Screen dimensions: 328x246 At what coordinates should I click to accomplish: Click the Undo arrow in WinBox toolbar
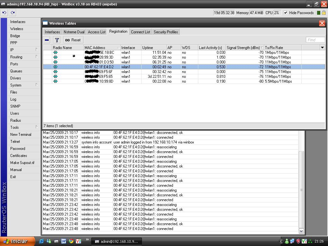point(4,13)
